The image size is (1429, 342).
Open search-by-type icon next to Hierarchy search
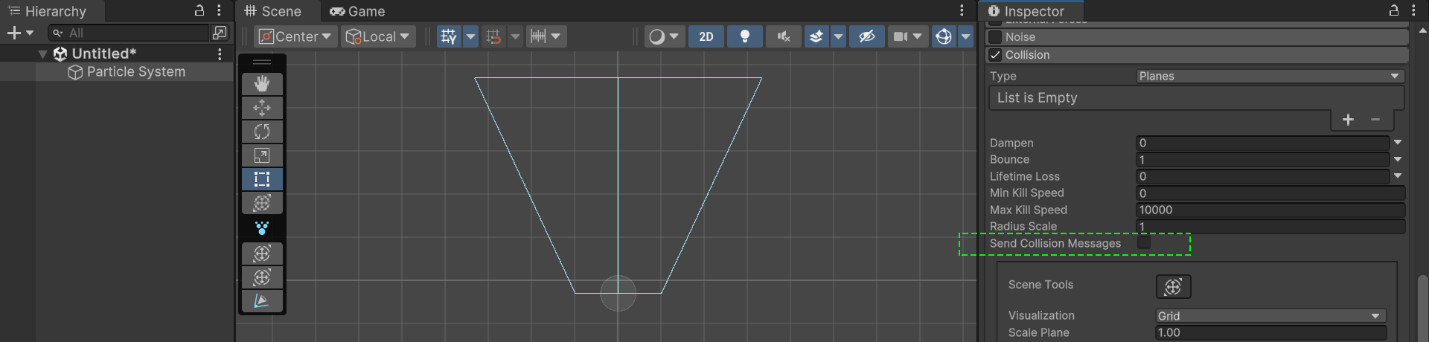(220, 33)
